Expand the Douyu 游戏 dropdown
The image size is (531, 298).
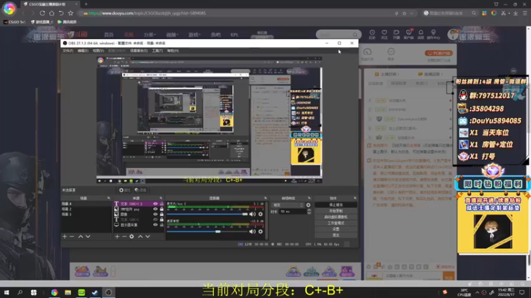[x=194, y=34]
